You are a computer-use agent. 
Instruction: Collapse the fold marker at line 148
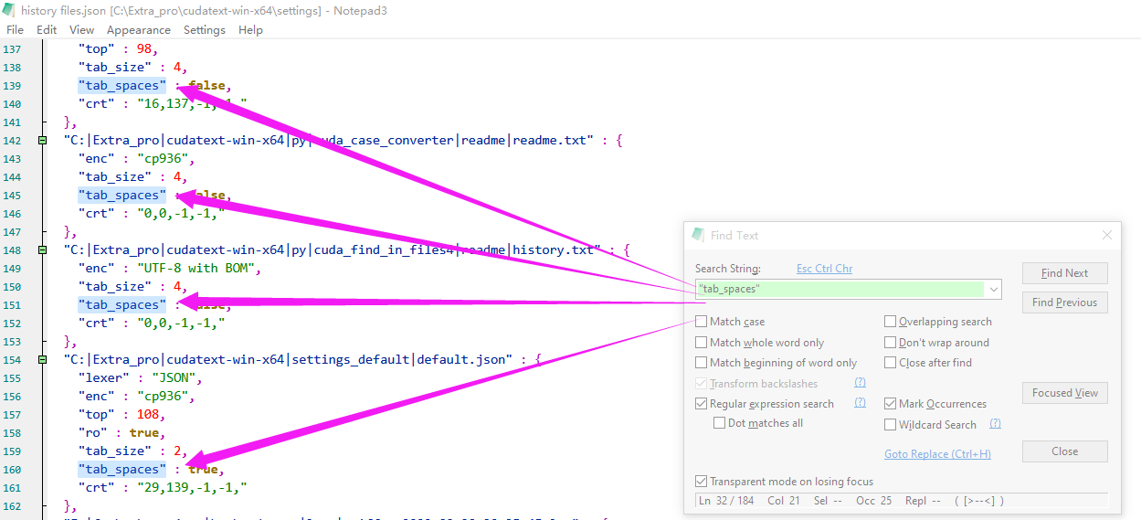(x=42, y=250)
